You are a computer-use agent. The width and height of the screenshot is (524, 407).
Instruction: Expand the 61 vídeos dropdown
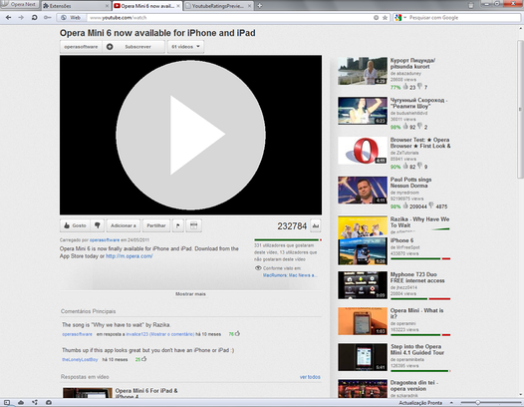pos(185,47)
